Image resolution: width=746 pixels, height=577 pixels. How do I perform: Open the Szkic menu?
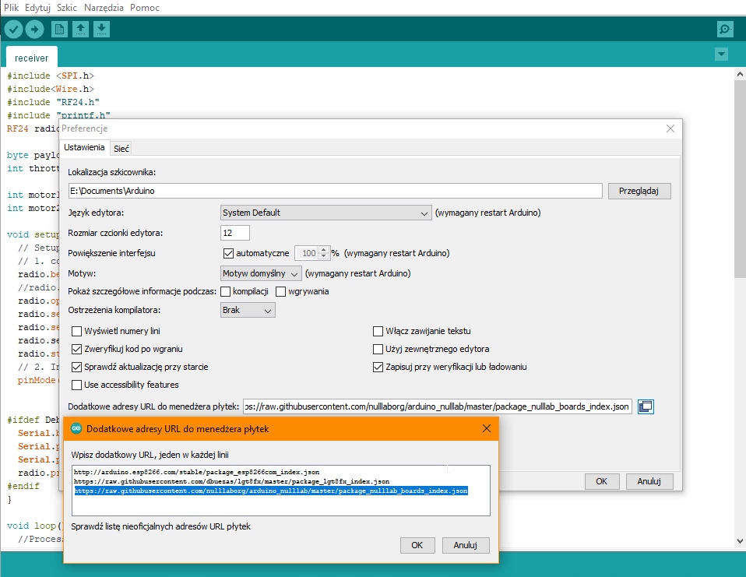tap(67, 8)
